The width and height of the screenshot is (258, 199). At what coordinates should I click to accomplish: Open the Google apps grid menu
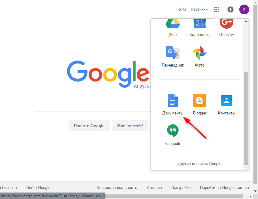coord(217,9)
